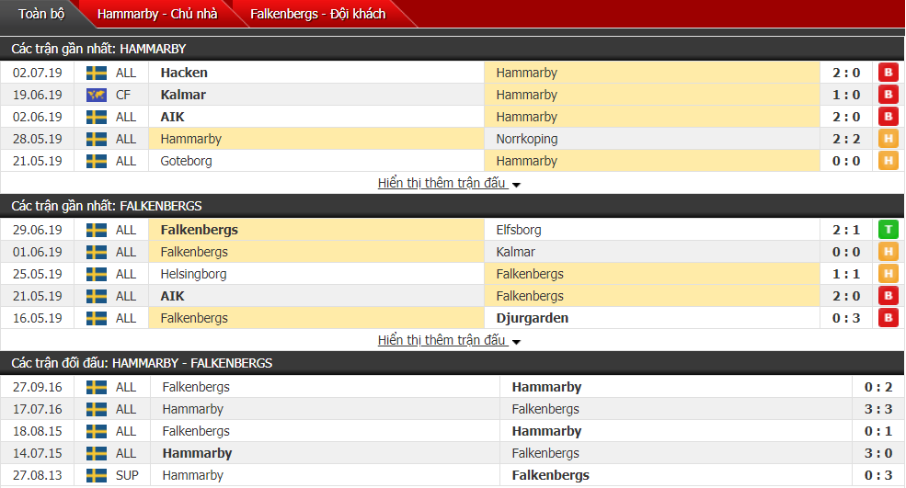Click Sweden flag in 27.09.16 head-to-head row
The image size is (906, 488).
(97, 387)
